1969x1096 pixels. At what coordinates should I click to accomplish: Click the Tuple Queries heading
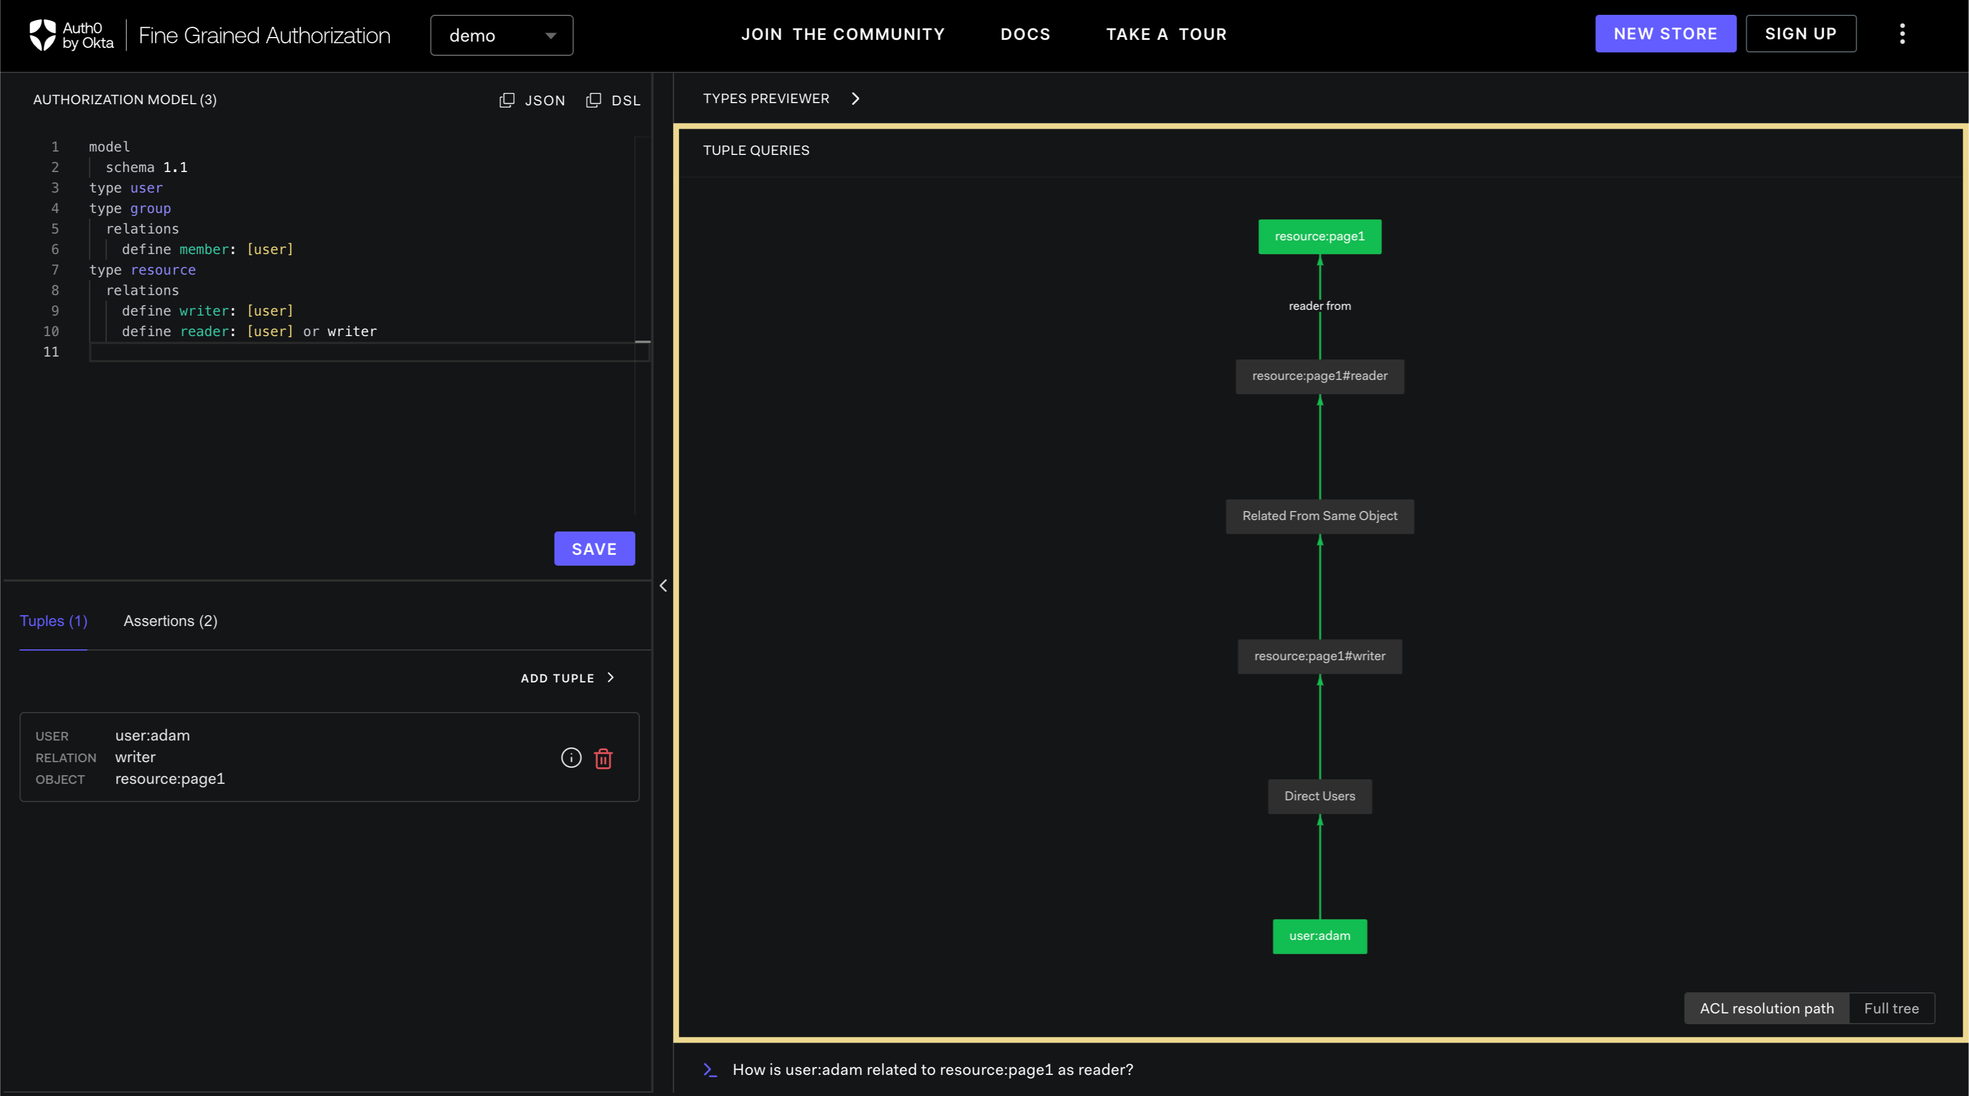(756, 150)
